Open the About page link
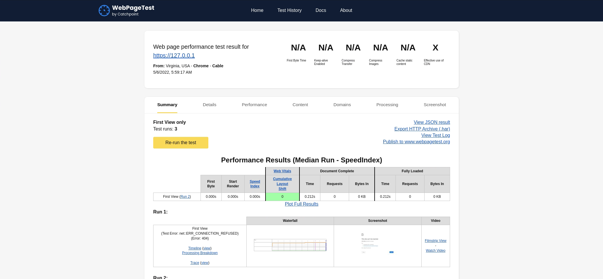The image size is (603, 279). pyautogui.click(x=346, y=10)
